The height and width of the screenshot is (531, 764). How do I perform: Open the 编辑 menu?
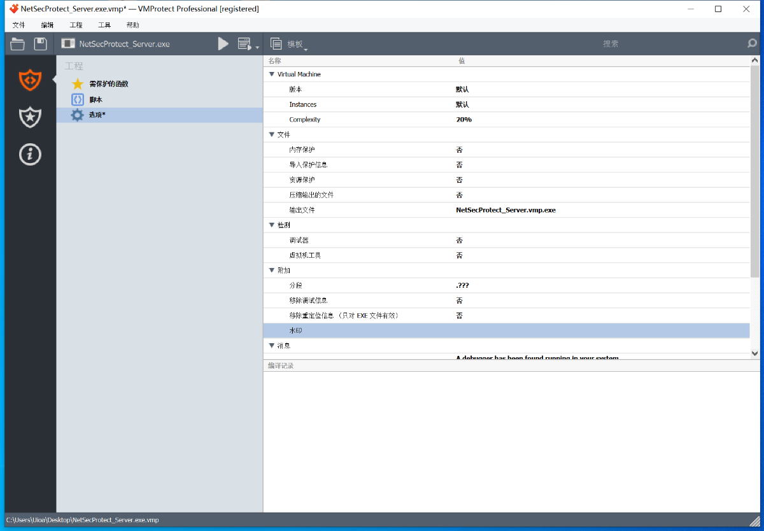[47, 25]
